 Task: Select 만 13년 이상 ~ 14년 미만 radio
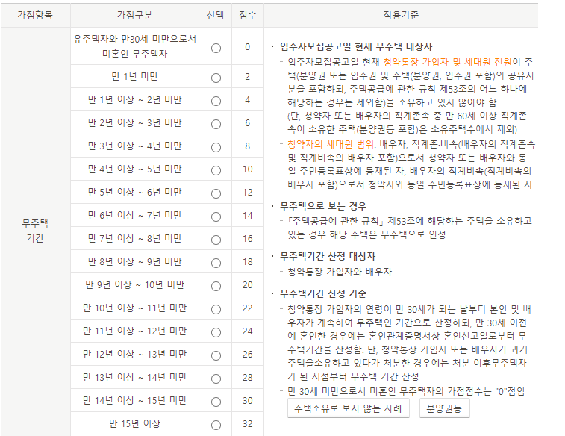pos(216,378)
